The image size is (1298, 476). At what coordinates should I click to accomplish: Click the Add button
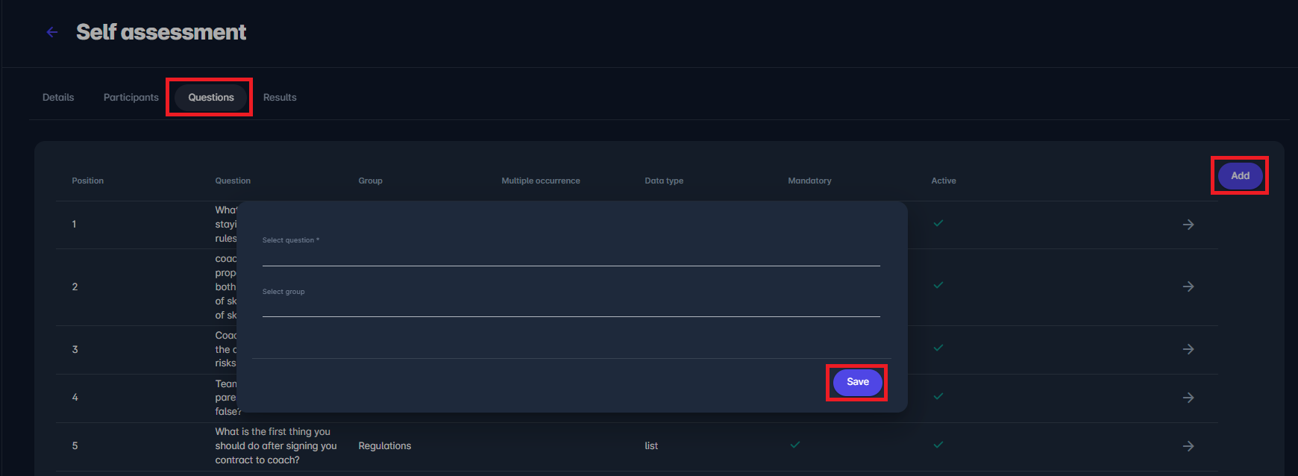click(1240, 176)
